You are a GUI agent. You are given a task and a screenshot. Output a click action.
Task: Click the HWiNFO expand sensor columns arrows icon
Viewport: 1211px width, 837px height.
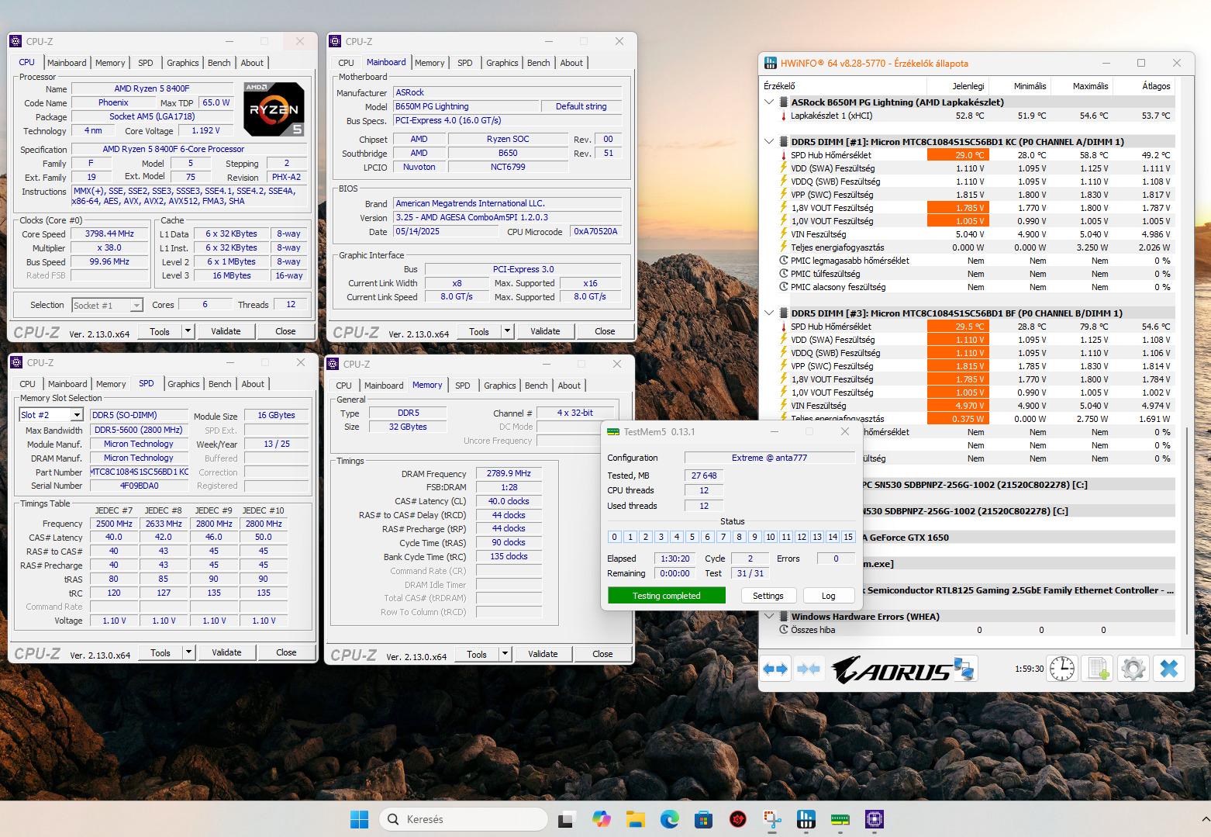coord(775,668)
